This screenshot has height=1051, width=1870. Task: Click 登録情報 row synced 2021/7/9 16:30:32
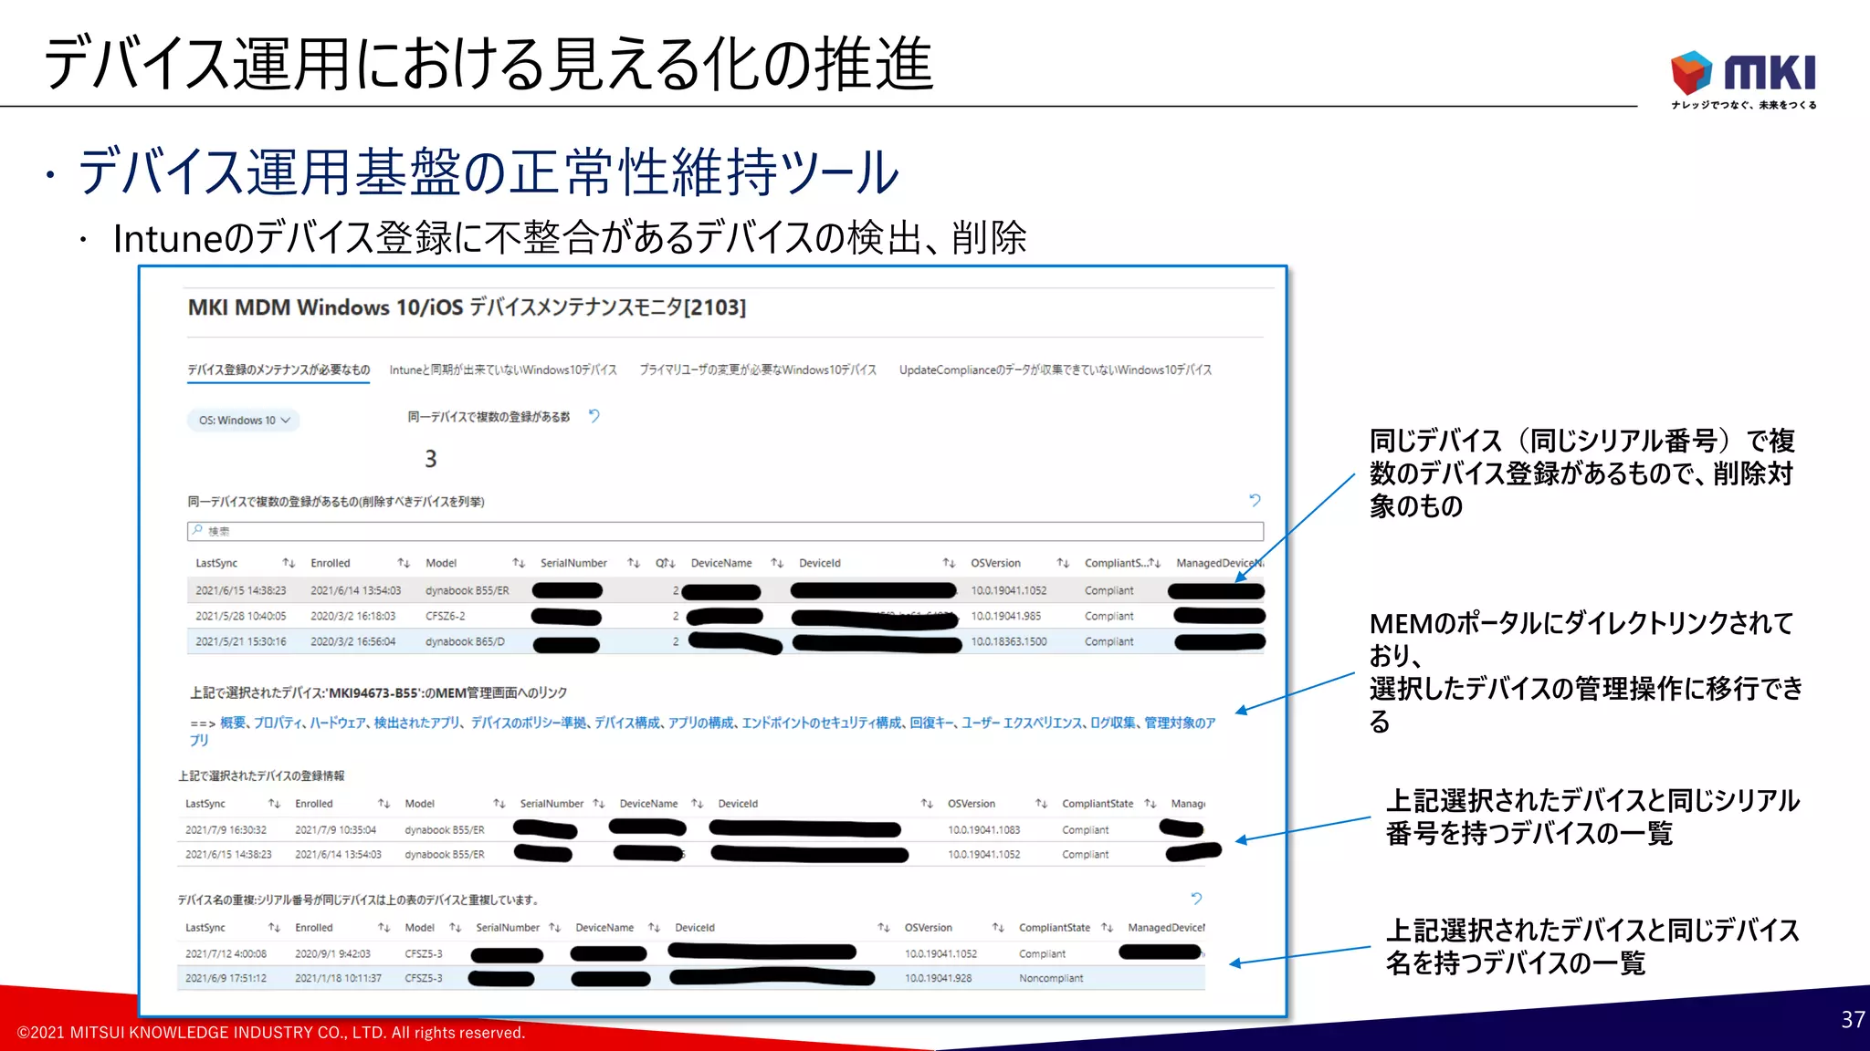click(x=691, y=829)
